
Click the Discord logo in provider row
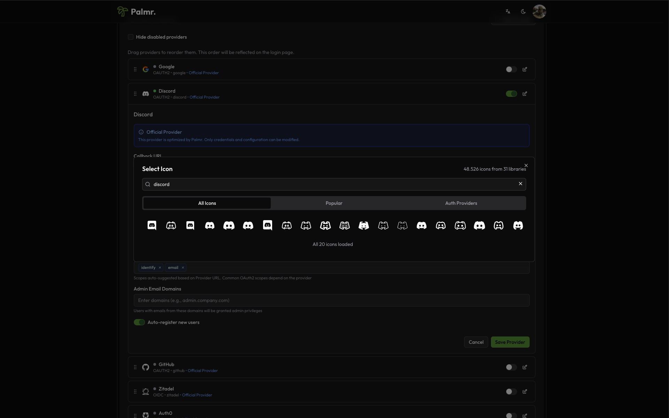(x=146, y=94)
